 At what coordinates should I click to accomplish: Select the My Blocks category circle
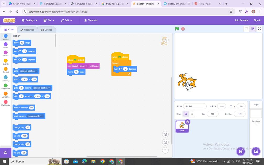(x=5, y=102)
